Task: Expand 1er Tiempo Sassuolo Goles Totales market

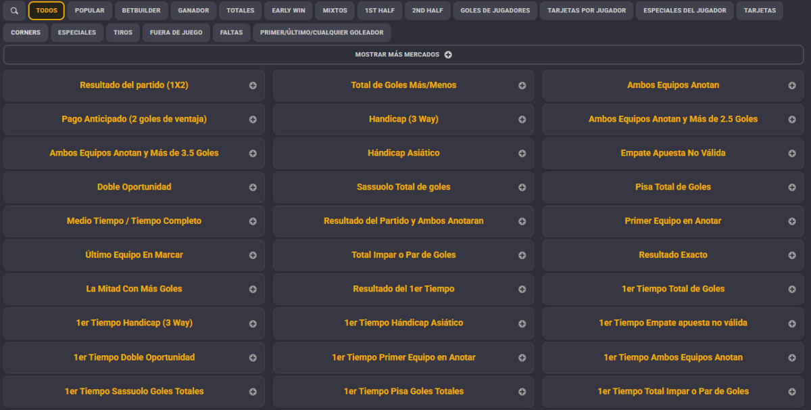Action: coord(134,391)
